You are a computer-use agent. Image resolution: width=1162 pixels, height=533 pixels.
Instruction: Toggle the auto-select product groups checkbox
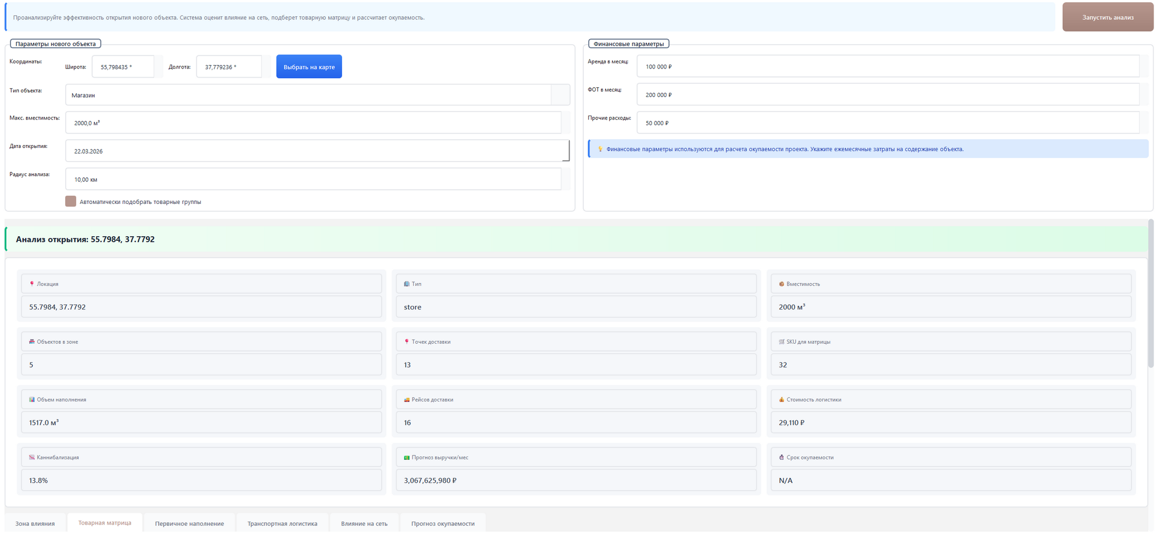[x=70, y=202]
